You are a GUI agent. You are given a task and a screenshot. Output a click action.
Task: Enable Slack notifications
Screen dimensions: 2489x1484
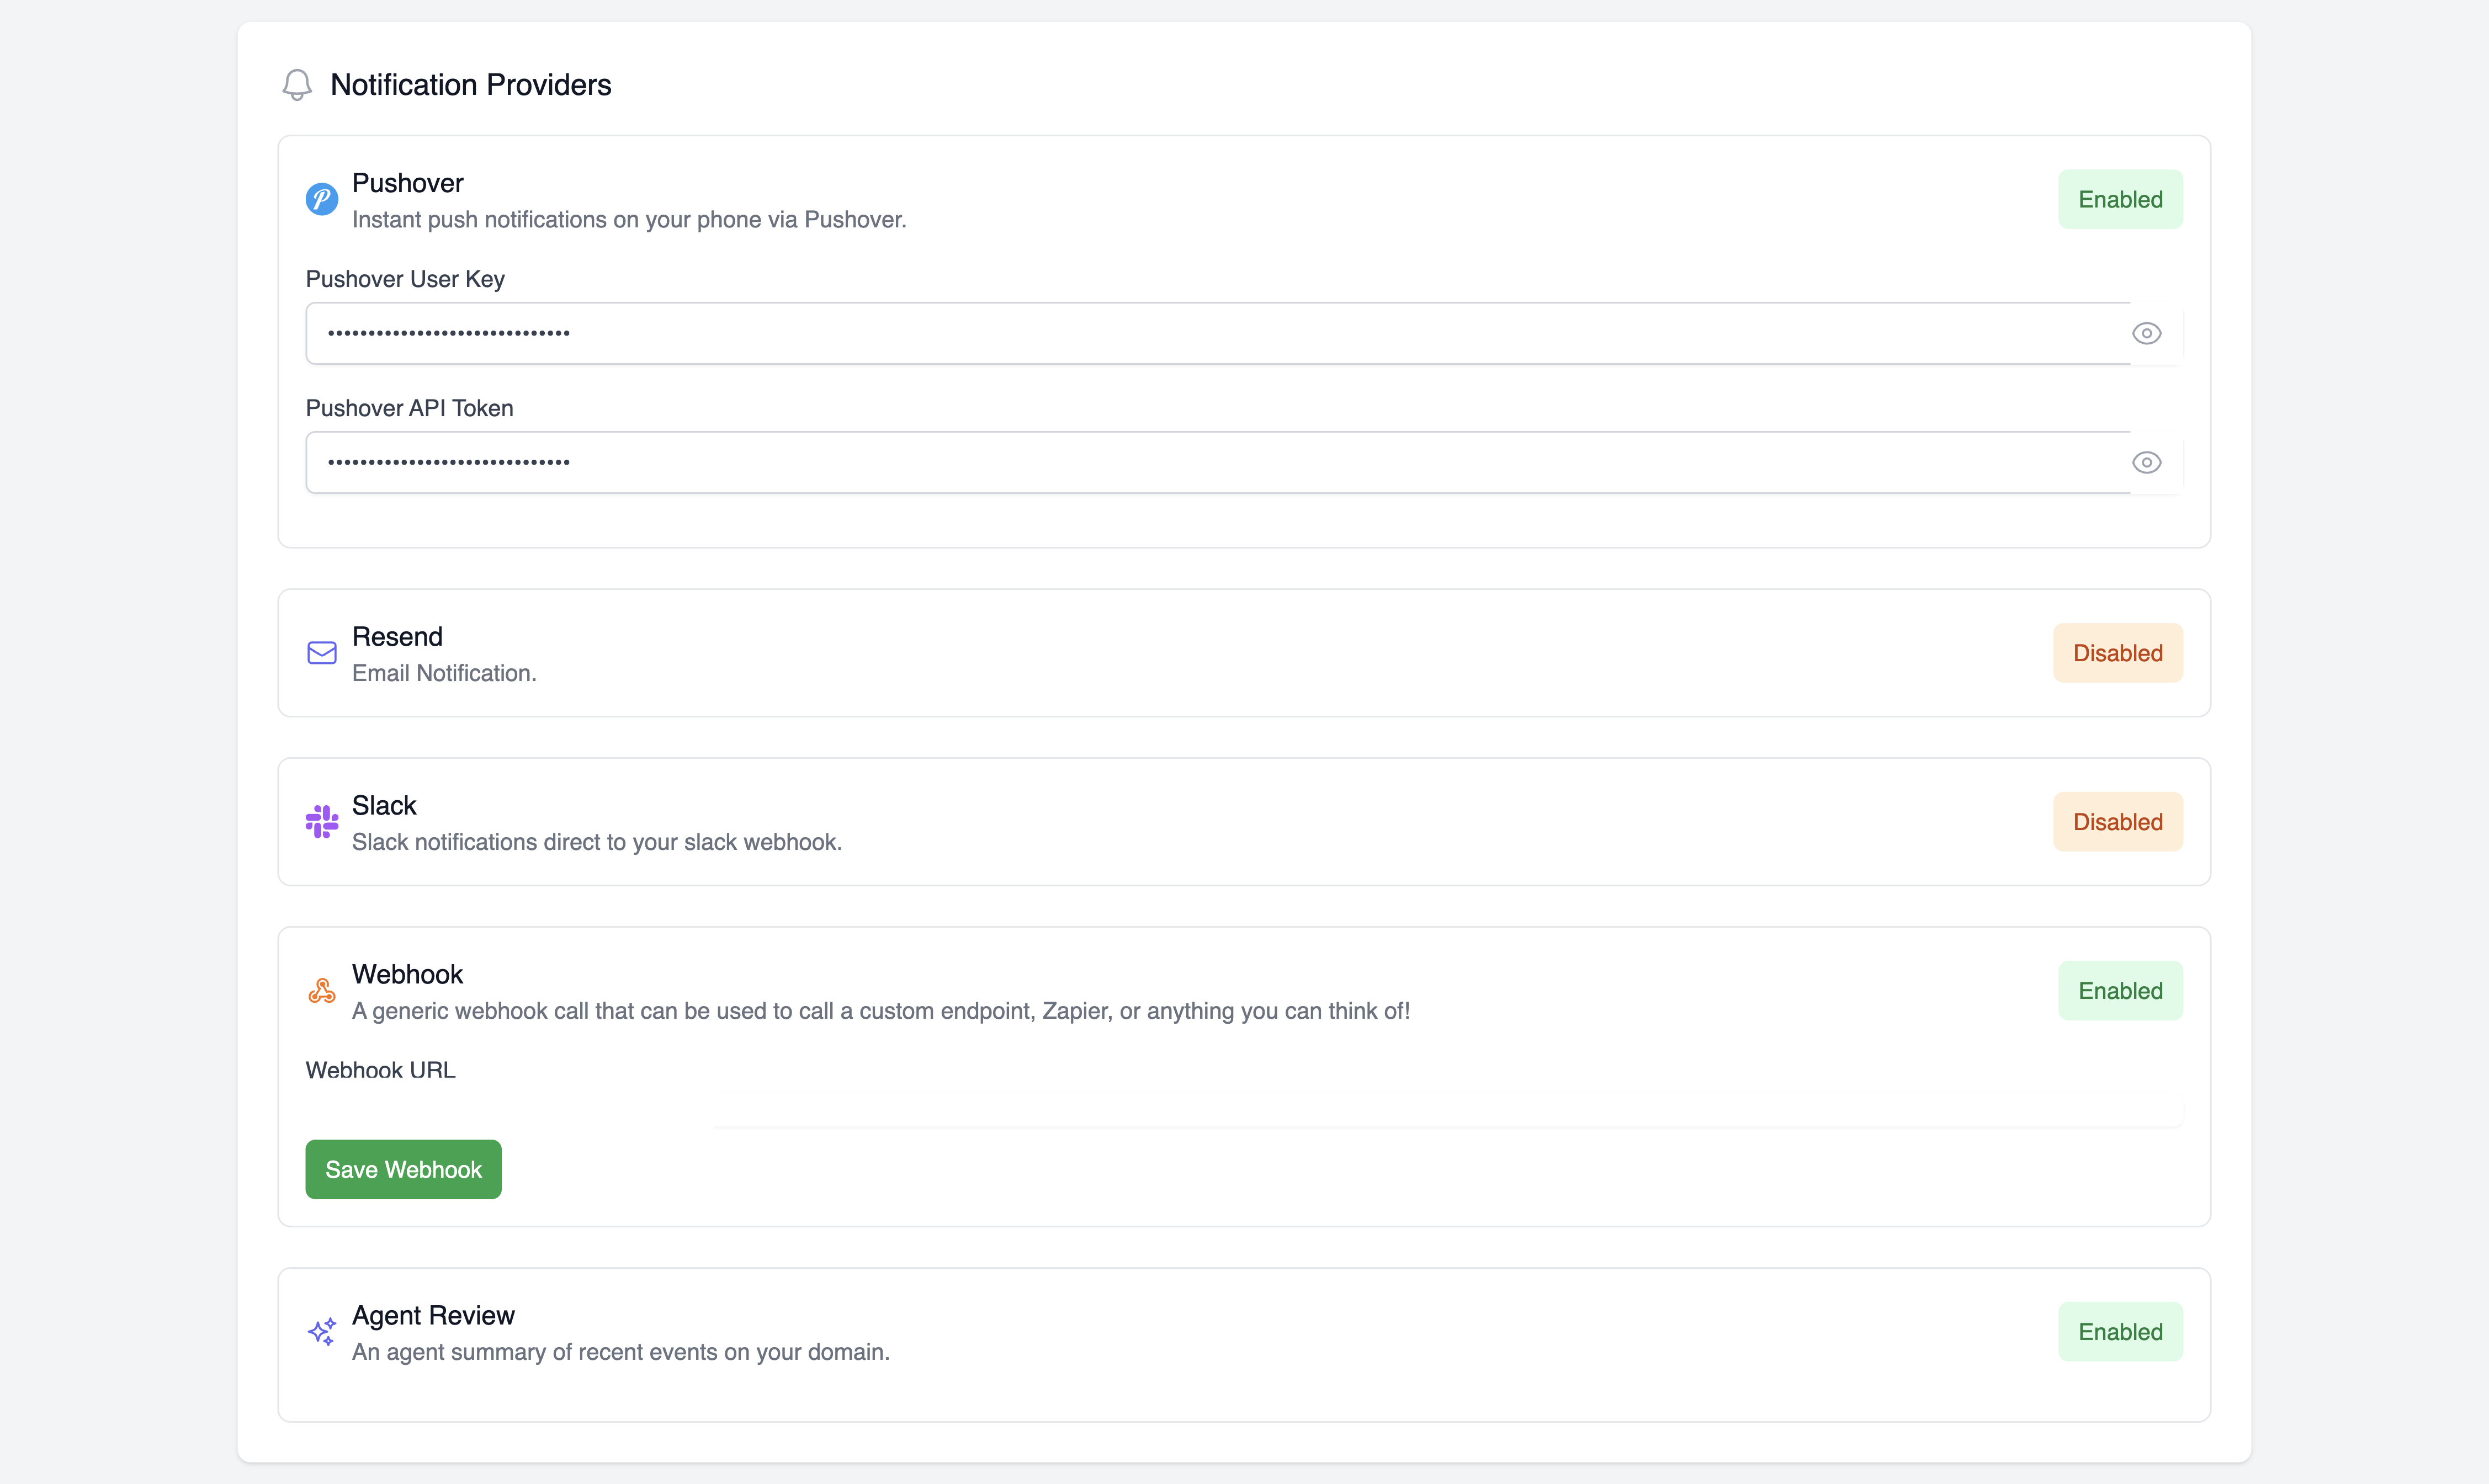click(x=2117, y=821)
